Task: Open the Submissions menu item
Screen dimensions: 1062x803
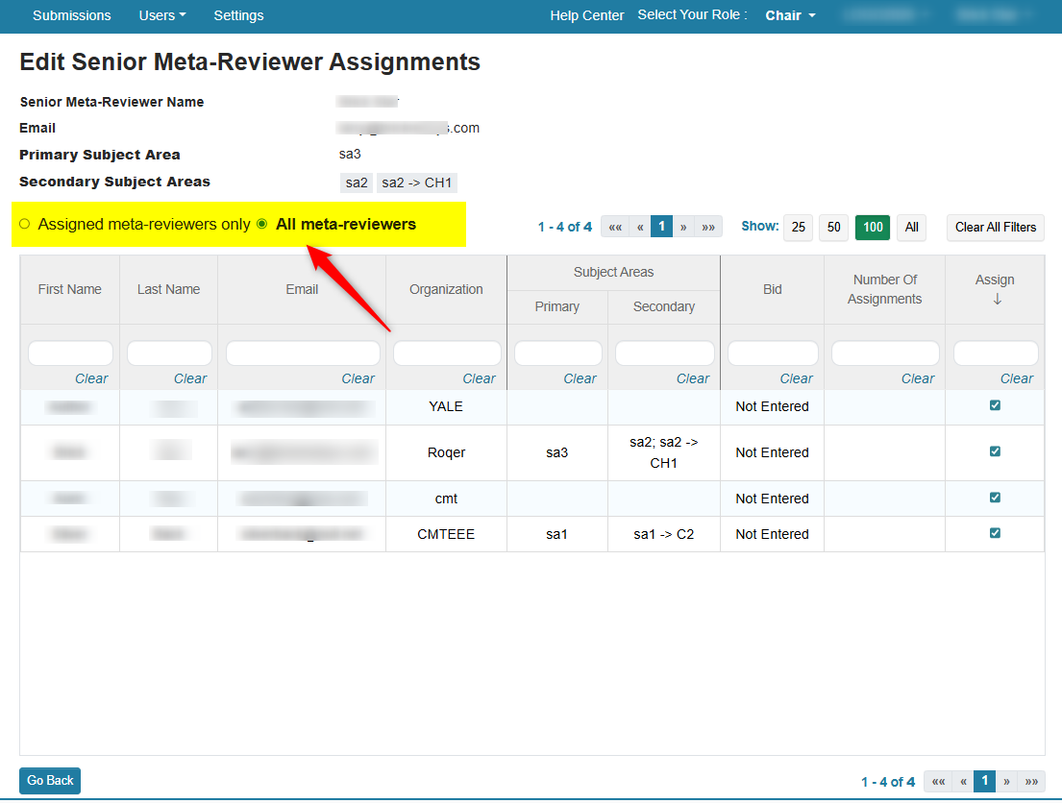Action: click(x=71, y=15)
